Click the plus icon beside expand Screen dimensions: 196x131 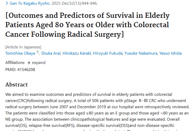29,63
